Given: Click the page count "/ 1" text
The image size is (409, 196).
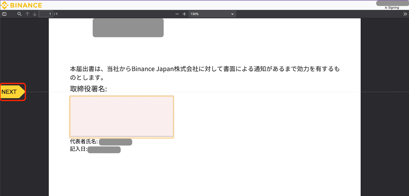Looking at the screenshot, I should click(x=56, y=14).
